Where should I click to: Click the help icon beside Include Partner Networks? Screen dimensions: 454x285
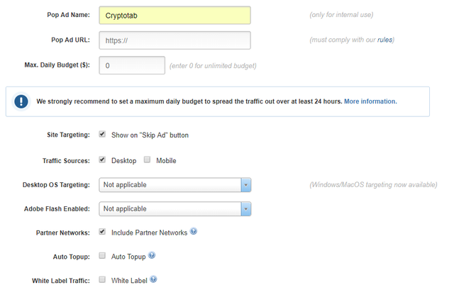click(x=194, y=232)
